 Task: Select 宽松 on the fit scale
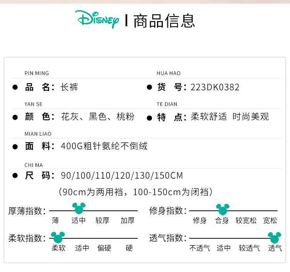[x=270, y=220]
